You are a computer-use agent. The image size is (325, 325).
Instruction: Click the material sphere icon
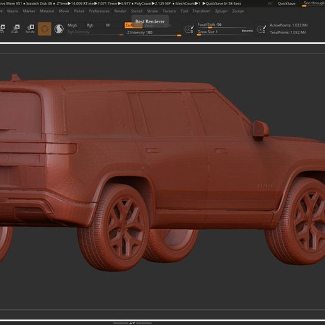click(59, 29)
